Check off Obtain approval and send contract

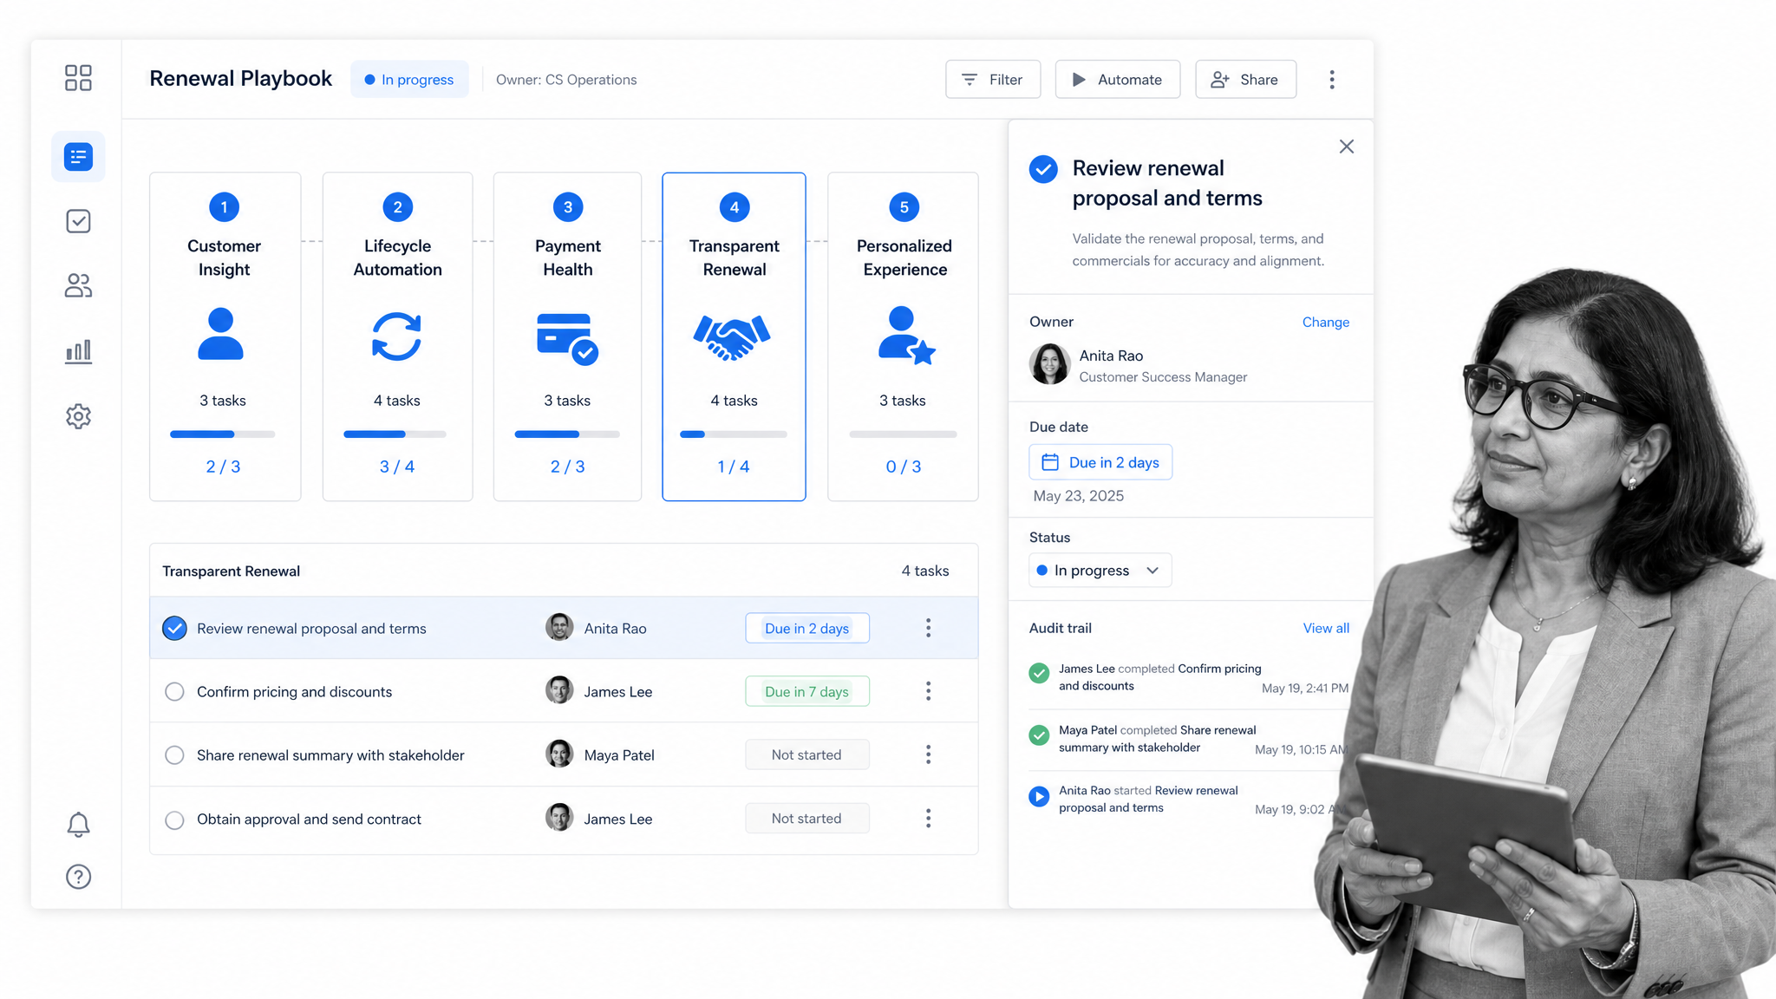[174, 819]
